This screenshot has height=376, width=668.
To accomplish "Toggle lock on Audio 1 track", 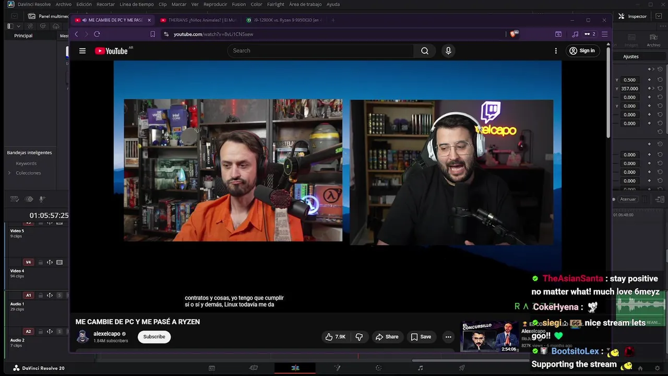I will click(40, 295).
